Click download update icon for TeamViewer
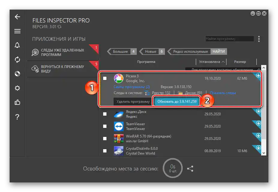 point(258,123)
